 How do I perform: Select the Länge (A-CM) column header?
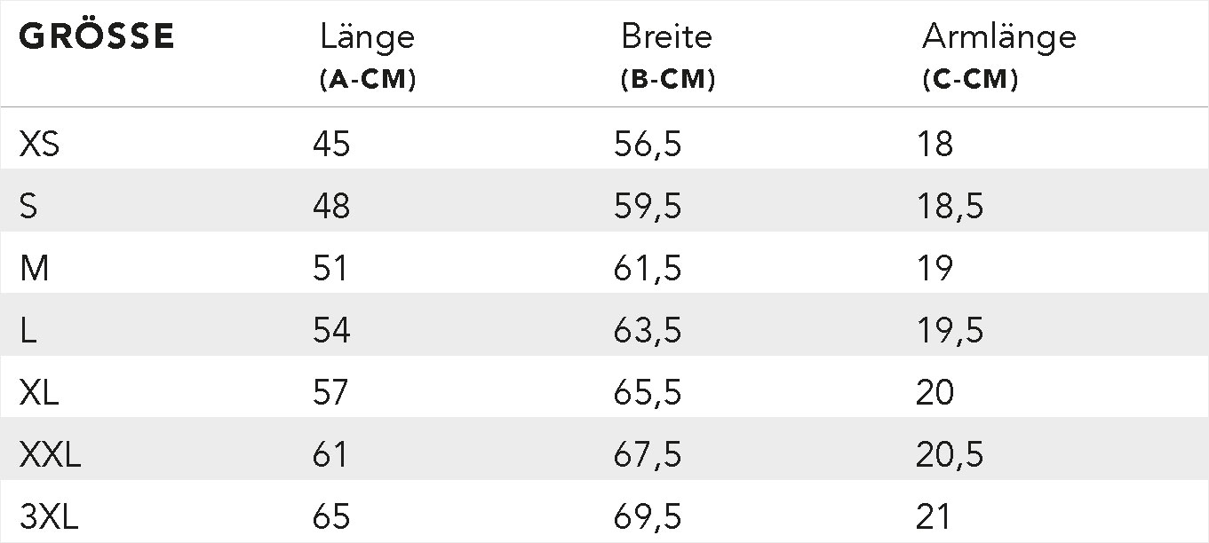(x=368, y=57)
